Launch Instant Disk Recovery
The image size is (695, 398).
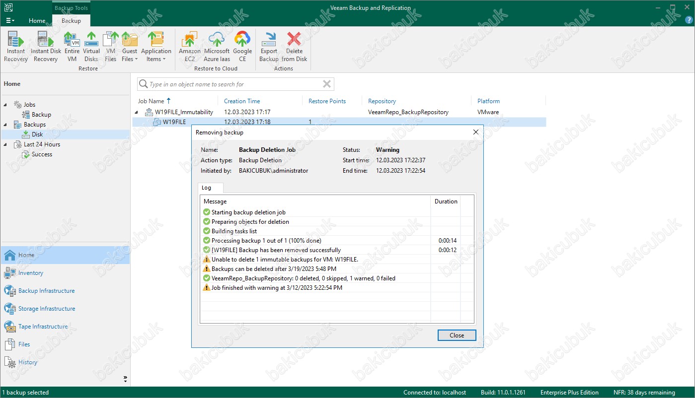(46, 47)
